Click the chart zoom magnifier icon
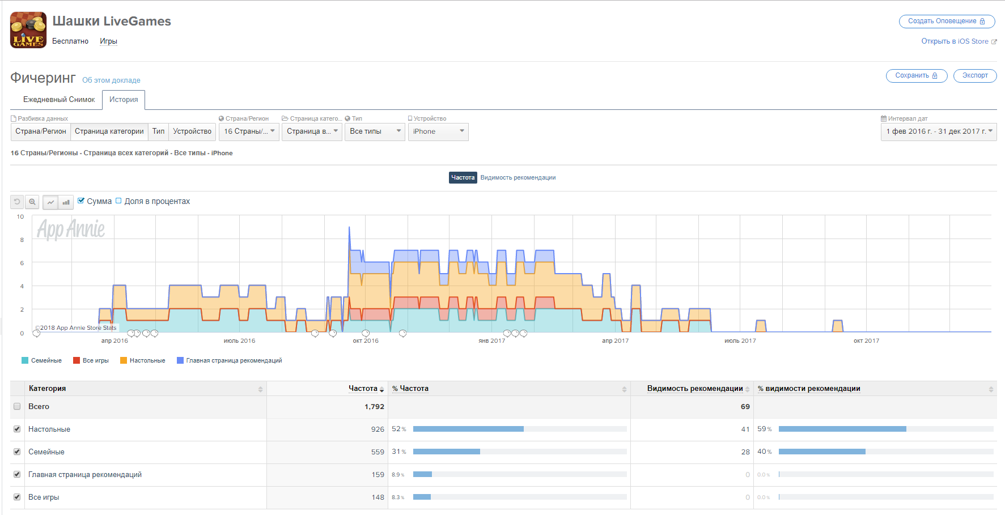Image resolution: width=1005 pixels, height=515 pixels. click(32, 202)
